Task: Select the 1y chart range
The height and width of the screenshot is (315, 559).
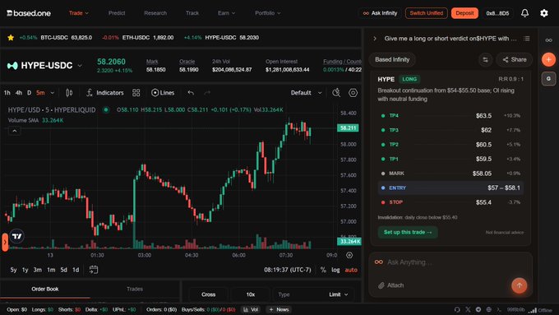Action: click(25, 270)
